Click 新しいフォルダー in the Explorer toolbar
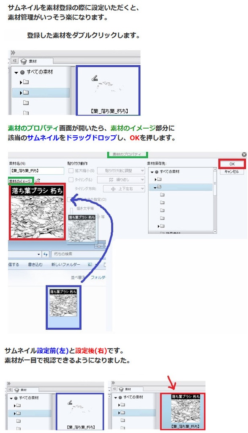Screen dimensions: 248x433 coord(65,265)
